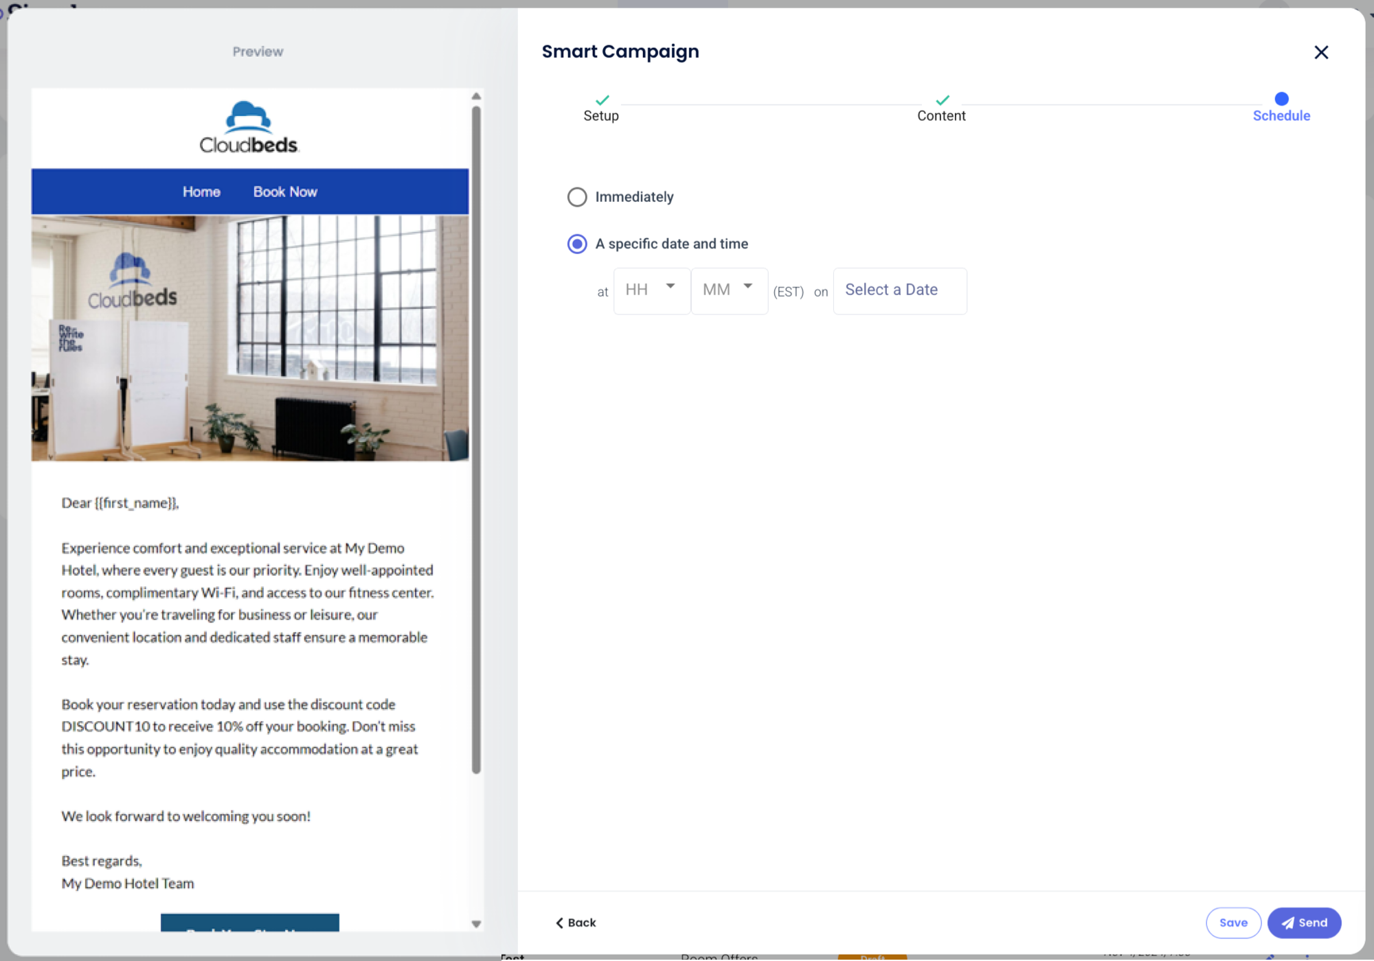Image resolution: width=1374 pixels, height=961 pixels.
Task: Click the preview scrollbar up arrow
Action: [476, 97]
